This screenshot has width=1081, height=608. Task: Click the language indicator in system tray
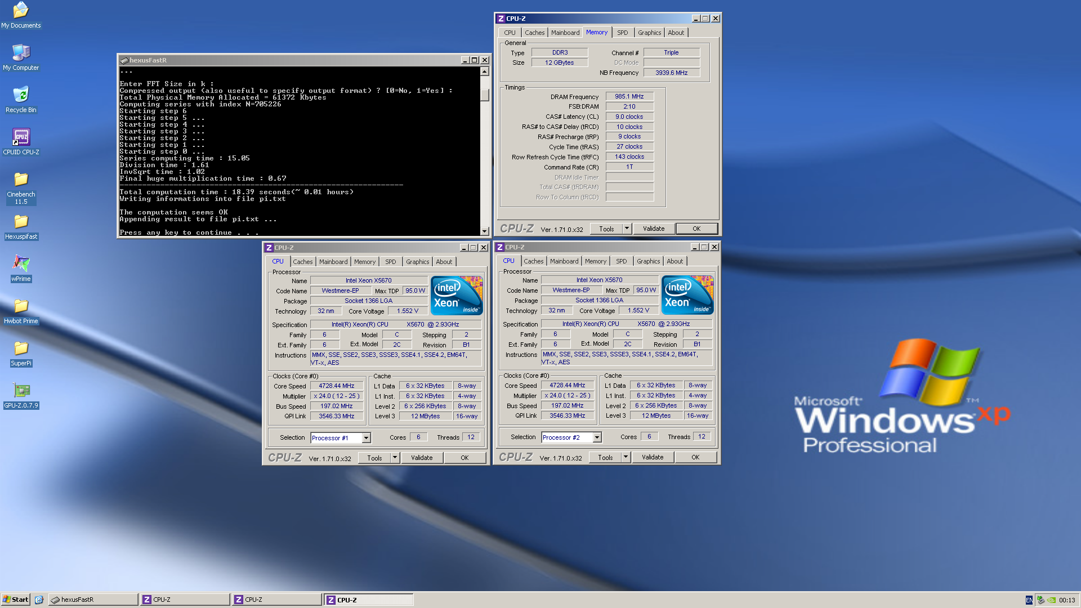(1029, 600)
